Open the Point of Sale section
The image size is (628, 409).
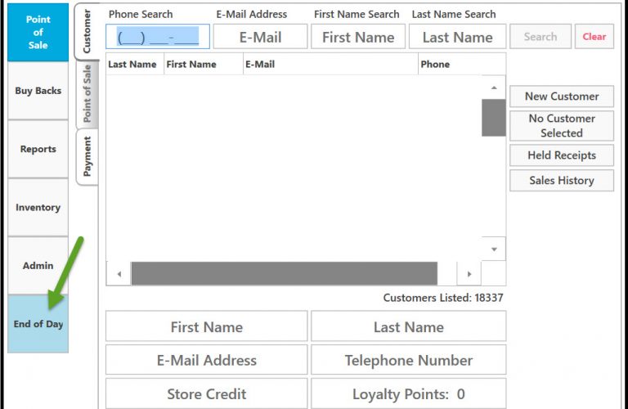click(38, 32)
